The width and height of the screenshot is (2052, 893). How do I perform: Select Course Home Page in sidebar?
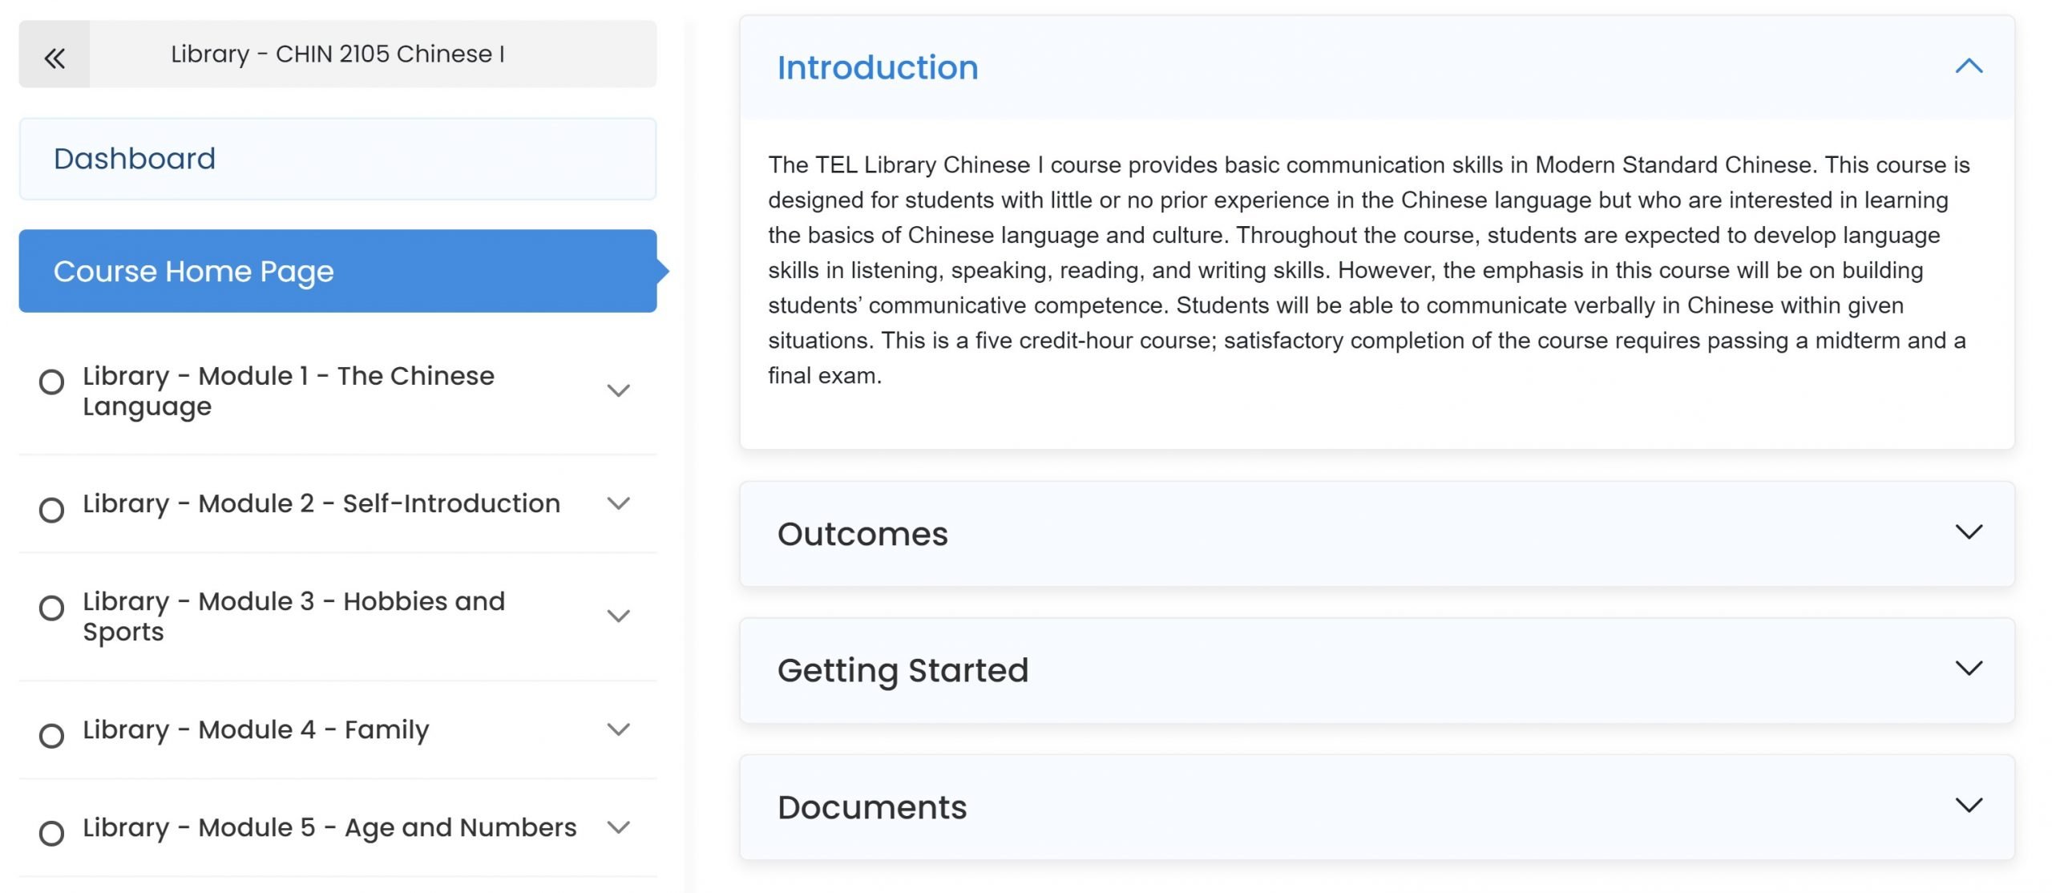click(x=337, y=271)
